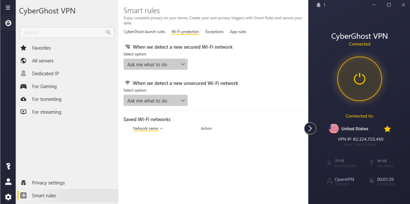Click the upload arrow icon
The height and width of the screenshot is (204, 410).
[371, 162]
